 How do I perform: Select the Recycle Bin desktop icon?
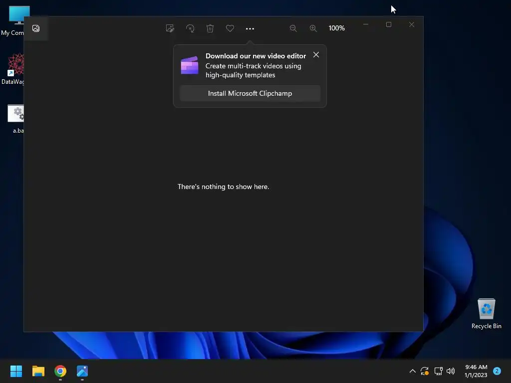(486, 314)
